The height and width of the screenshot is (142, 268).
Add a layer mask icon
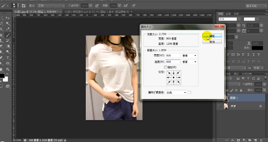(238, 140)
